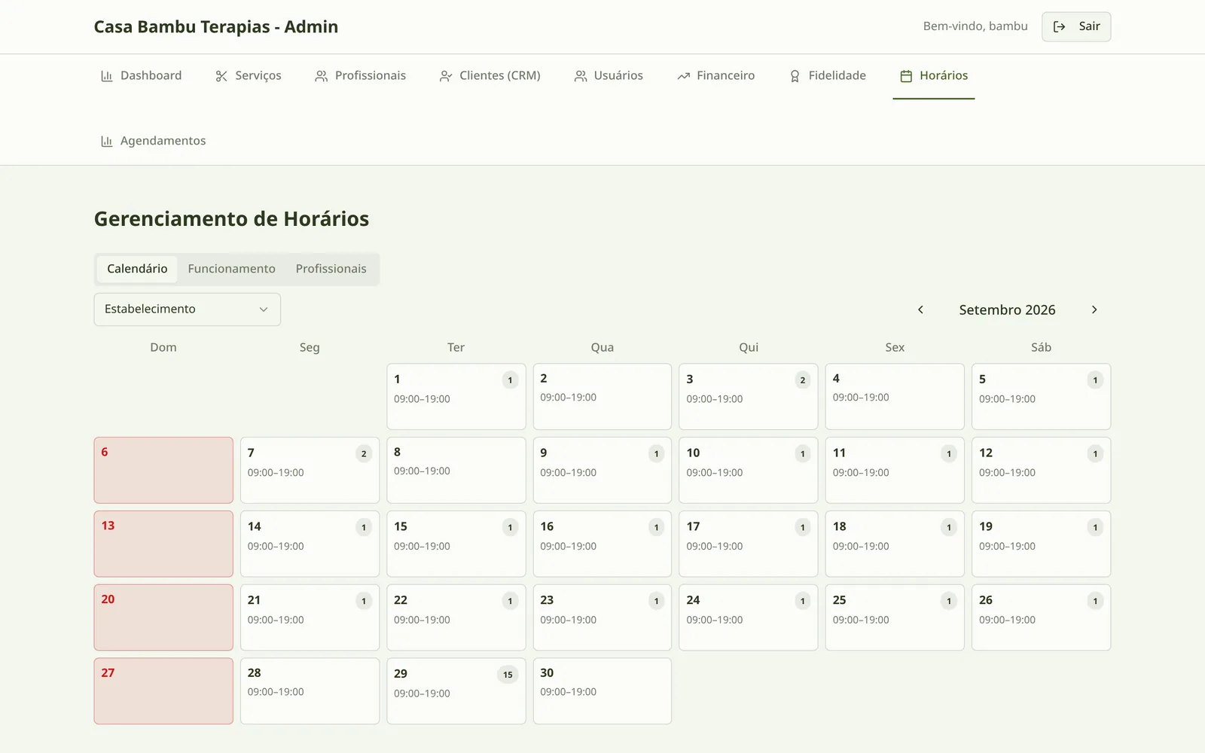This screenshot has height=753, width=1205.
Task: Open Clientes (CRM) navigation item
Action: click(x=490, y=76)
